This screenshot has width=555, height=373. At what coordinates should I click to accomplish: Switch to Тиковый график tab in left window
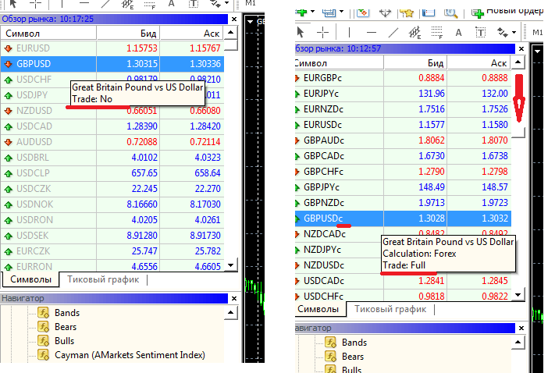click(103, 279)
